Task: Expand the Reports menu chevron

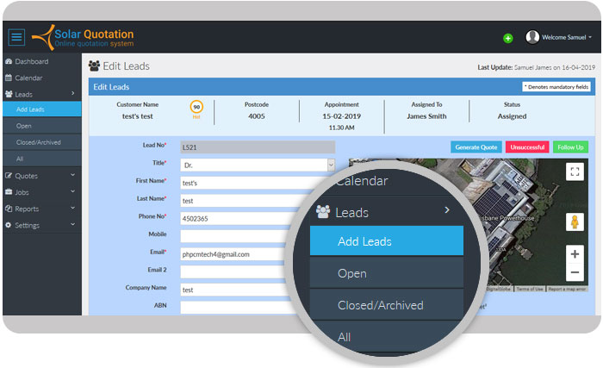Action: (x=72, y=209)
